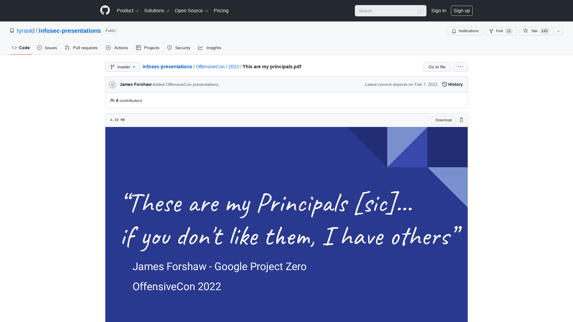Open infosec-presentations repository link in header
This screenshot has height=322, width=573.
click(x=70, y=31)
